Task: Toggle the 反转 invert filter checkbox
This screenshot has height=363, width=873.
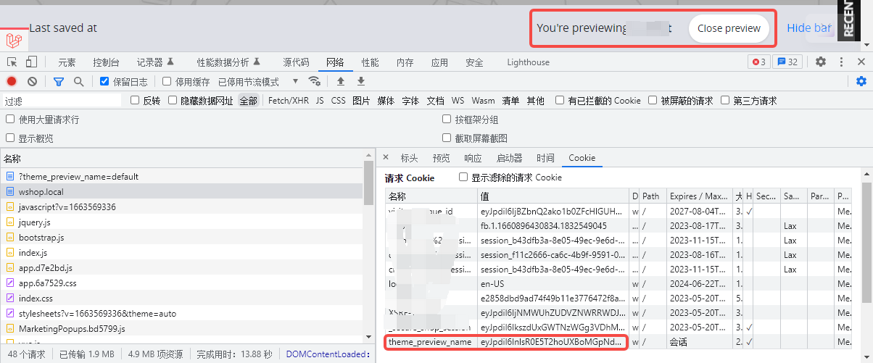Action: point(135,101)
